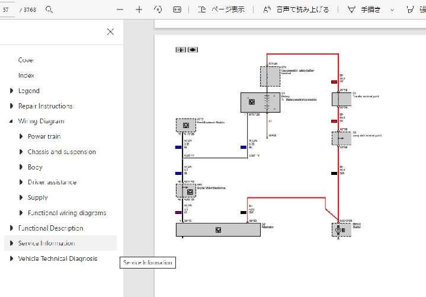Go to the Legend bookmark text
426x297 pixels.
(29, 91)
